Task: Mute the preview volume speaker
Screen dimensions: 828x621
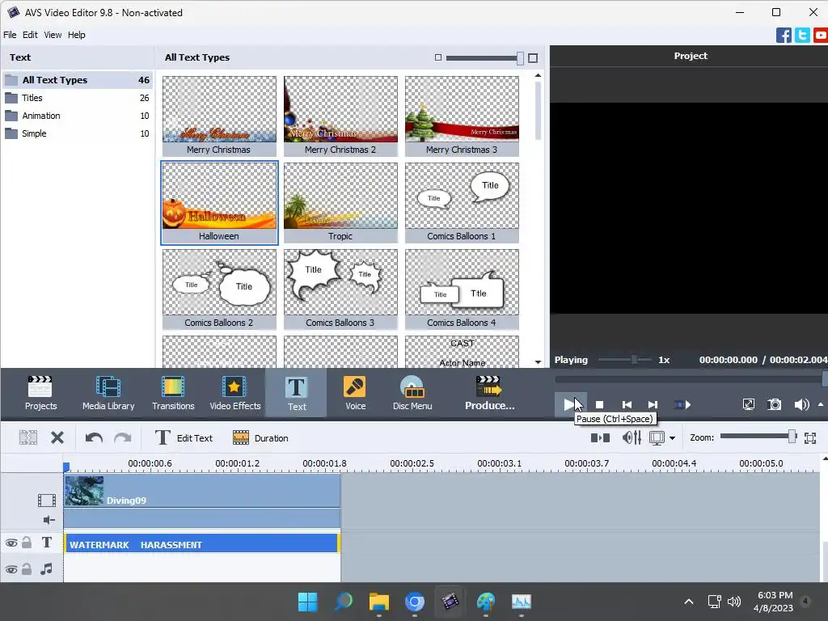Action: click(x=801, y=405)
